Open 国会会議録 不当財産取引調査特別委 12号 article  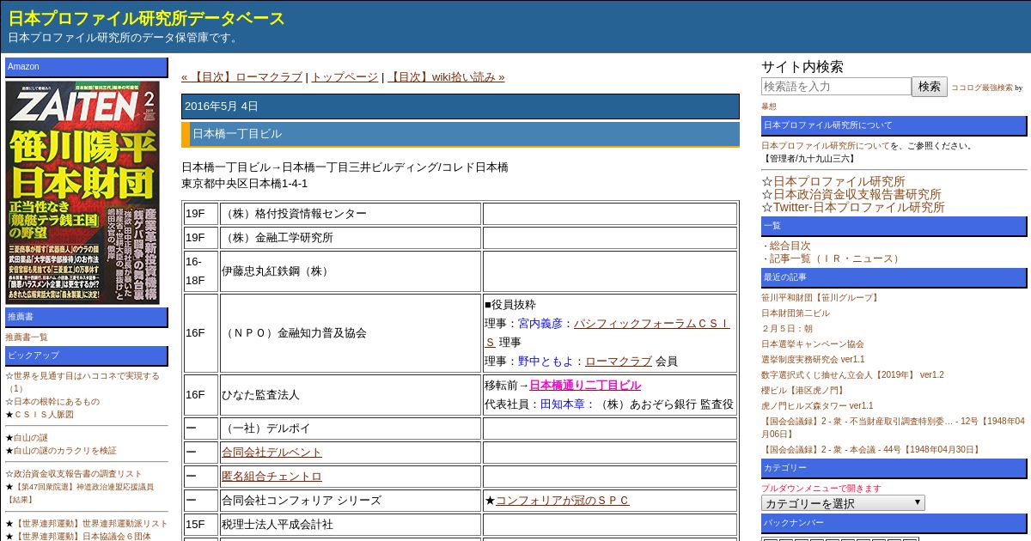[893, 428]
